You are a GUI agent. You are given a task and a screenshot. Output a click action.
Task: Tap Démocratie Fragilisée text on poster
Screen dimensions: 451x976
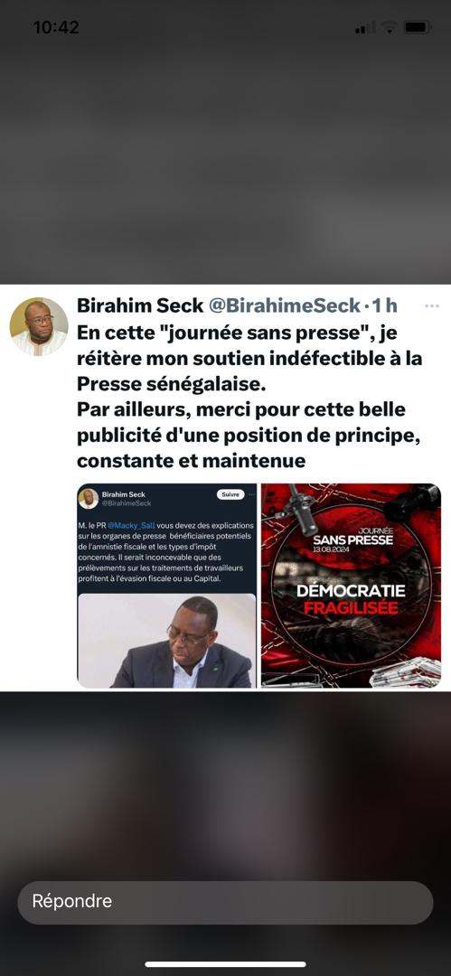click(351, 598)
